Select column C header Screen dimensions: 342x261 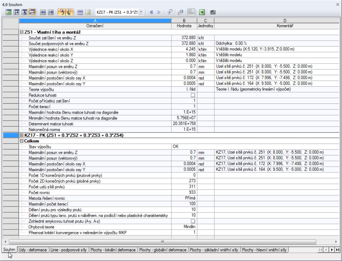pyautogui.click(x=205, y=21)
